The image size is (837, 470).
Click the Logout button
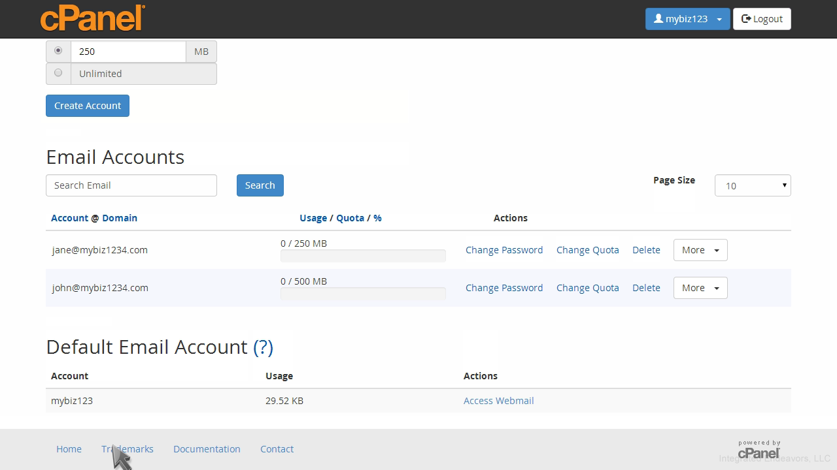pyautogui.click(x=762, y=19)
